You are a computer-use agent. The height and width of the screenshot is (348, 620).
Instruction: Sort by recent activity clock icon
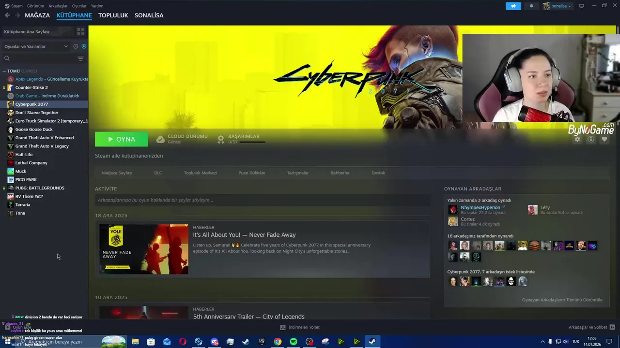tap(76, 46)
